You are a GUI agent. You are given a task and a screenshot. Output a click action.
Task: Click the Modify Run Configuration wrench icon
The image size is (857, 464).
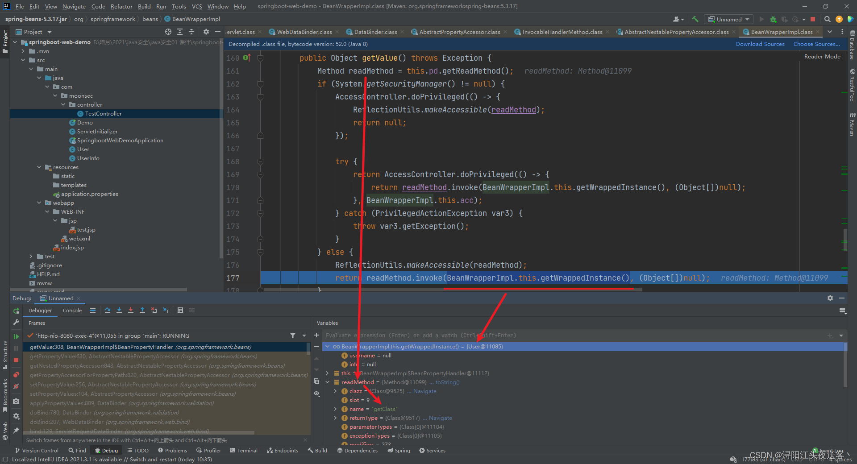point(16,322)
